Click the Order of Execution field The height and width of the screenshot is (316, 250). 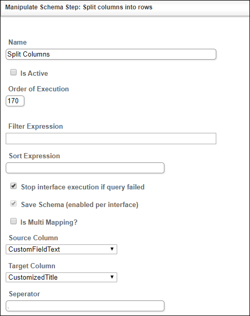point(15,101)
